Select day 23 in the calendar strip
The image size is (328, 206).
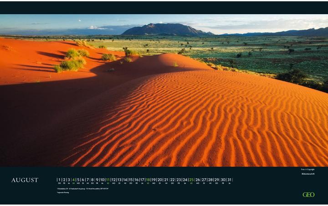pyautogui.click(x=179, y=180)
